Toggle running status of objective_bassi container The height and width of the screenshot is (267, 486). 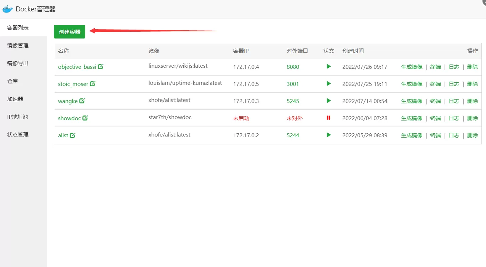(328, 67)
